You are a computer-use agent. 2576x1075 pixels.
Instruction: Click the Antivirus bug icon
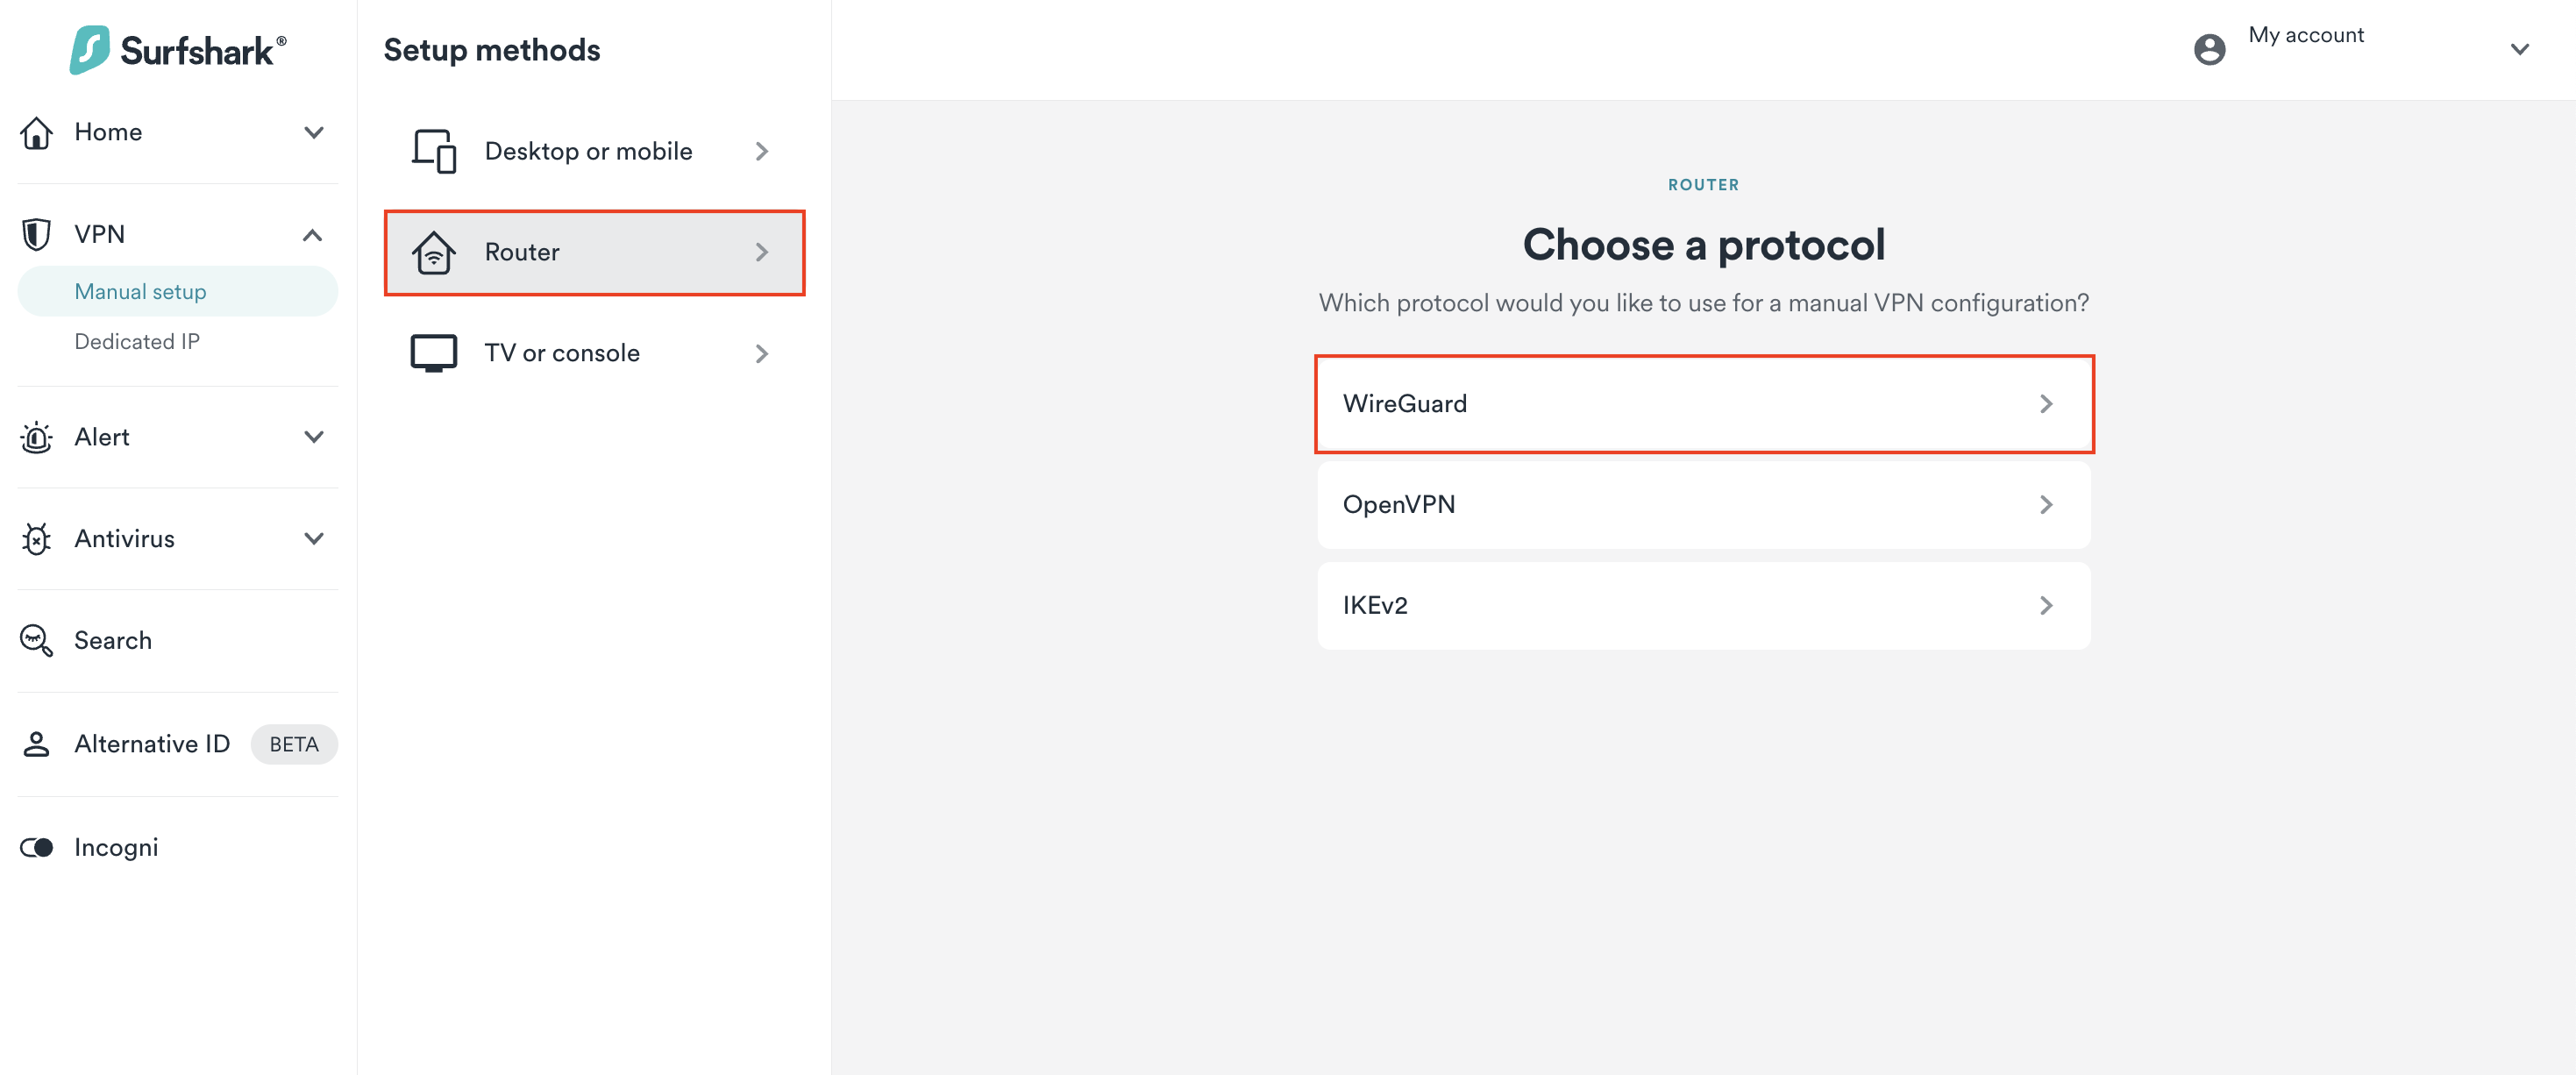[37, 539]
